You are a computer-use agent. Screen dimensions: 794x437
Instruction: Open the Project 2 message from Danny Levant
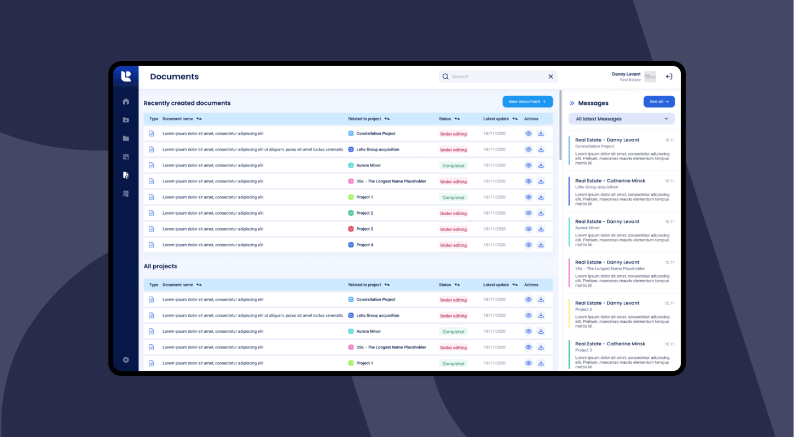(622, 314)
